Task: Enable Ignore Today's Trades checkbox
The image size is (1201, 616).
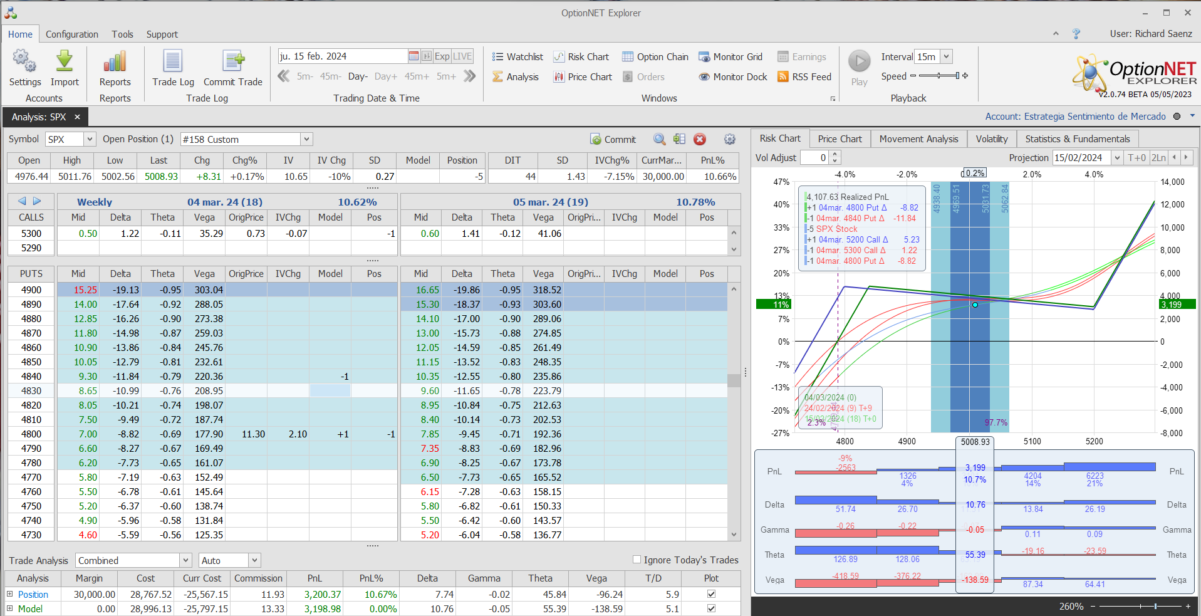Action: [637, 560]
